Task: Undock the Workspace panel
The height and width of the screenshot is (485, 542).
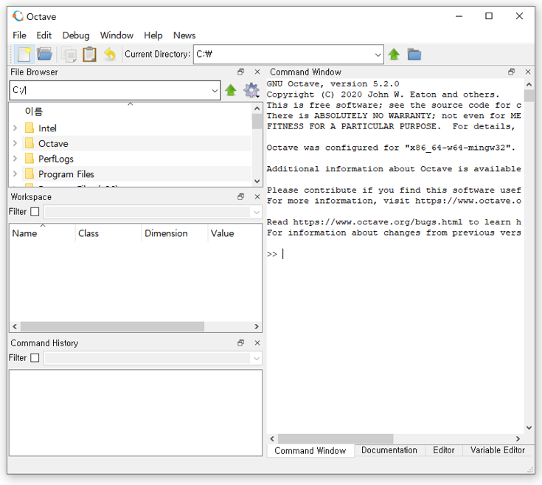Action: tap(240, 197)
